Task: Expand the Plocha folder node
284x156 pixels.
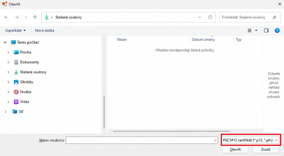Action: tap(8, 52)
